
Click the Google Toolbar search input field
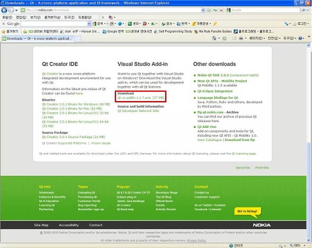pos(54,24)
